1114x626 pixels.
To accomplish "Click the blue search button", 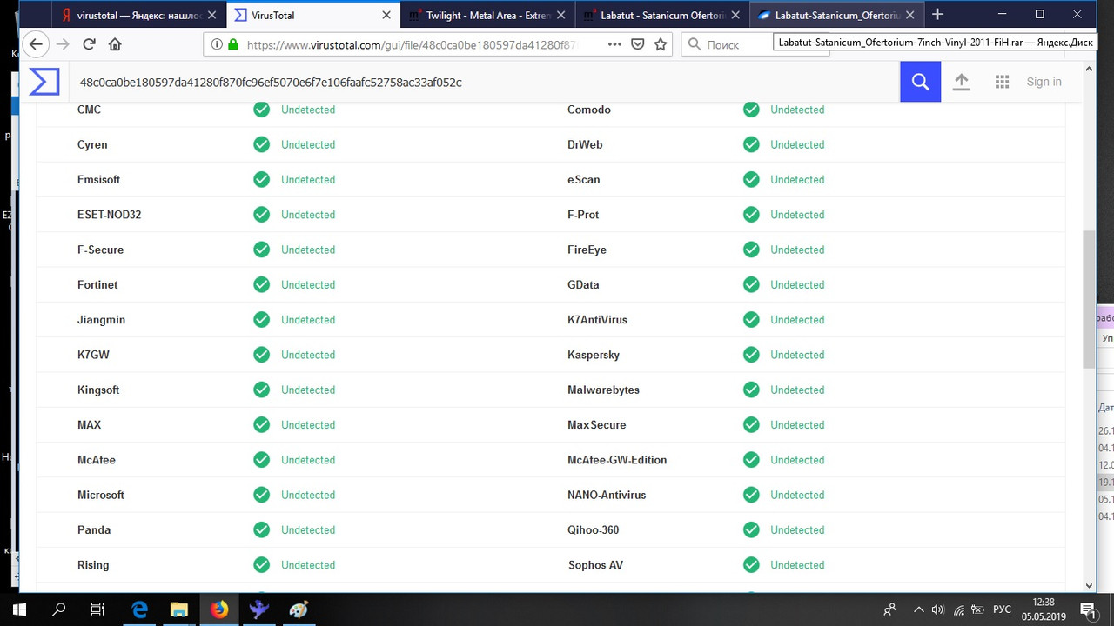I will point(920,82).
